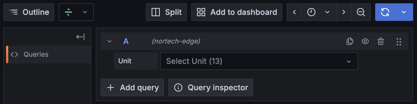Collapse query A row chevron
Viewport: 417px width, 104px height.
[109, 41]
